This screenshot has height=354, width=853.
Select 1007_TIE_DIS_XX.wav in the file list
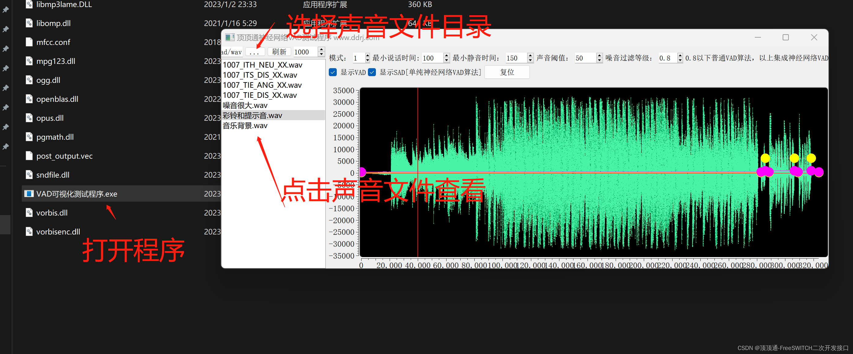pyautogui.click(x=273, y=95)
